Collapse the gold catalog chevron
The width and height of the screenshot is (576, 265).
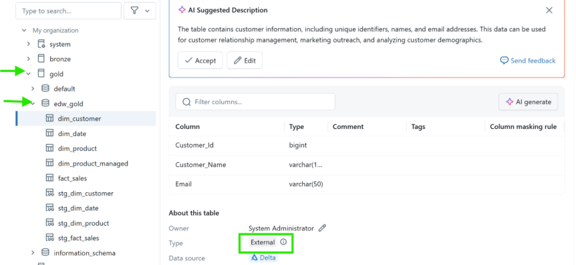[x=29, y=74]
